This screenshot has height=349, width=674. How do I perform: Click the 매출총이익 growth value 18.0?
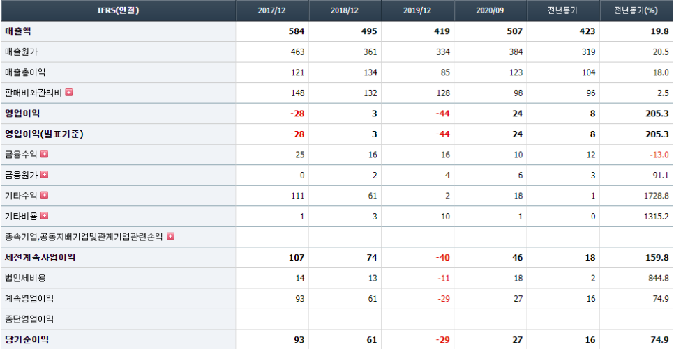tap(661, 72)
